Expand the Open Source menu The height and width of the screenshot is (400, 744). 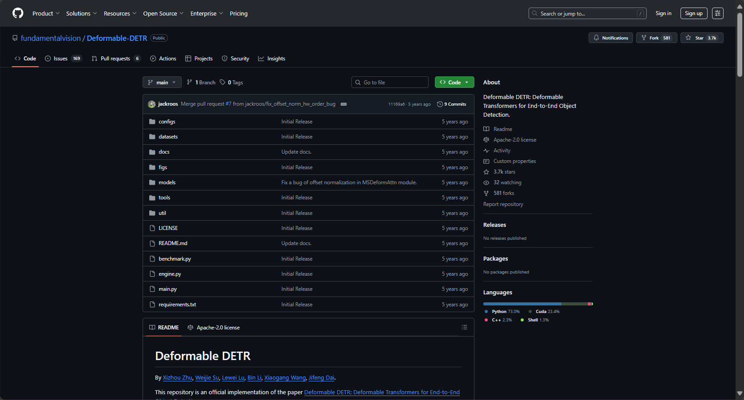tap(163, 13)
